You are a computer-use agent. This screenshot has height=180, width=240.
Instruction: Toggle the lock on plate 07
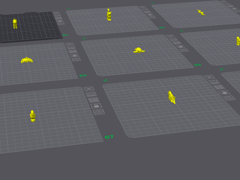coord(96,106)
